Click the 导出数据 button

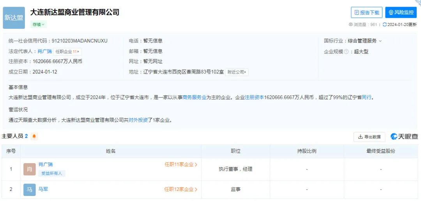click(369, 137)
